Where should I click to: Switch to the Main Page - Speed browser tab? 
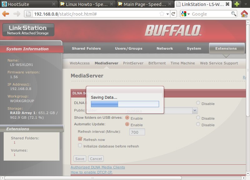point(145,4)
